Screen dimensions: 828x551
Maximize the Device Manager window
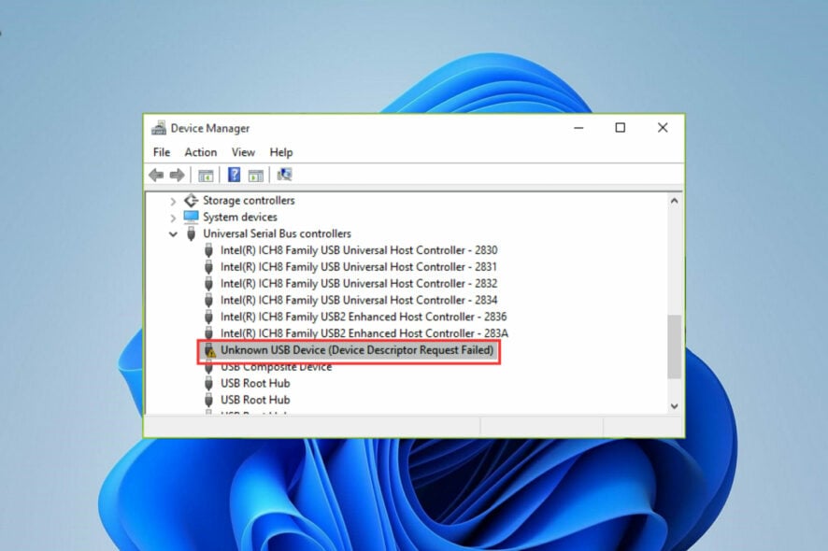[x=621, y=128]
